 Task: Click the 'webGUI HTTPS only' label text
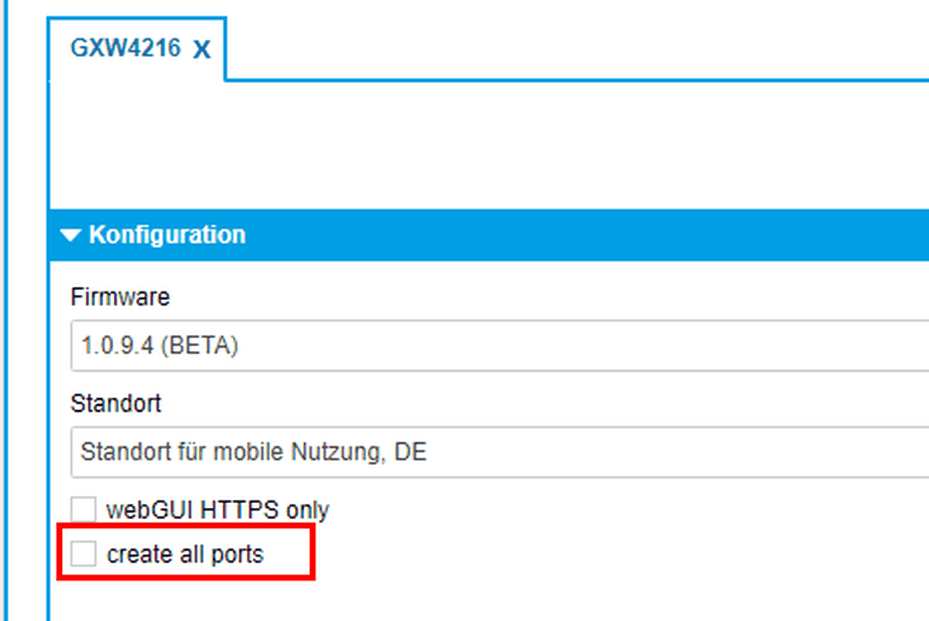pos(217,510)
